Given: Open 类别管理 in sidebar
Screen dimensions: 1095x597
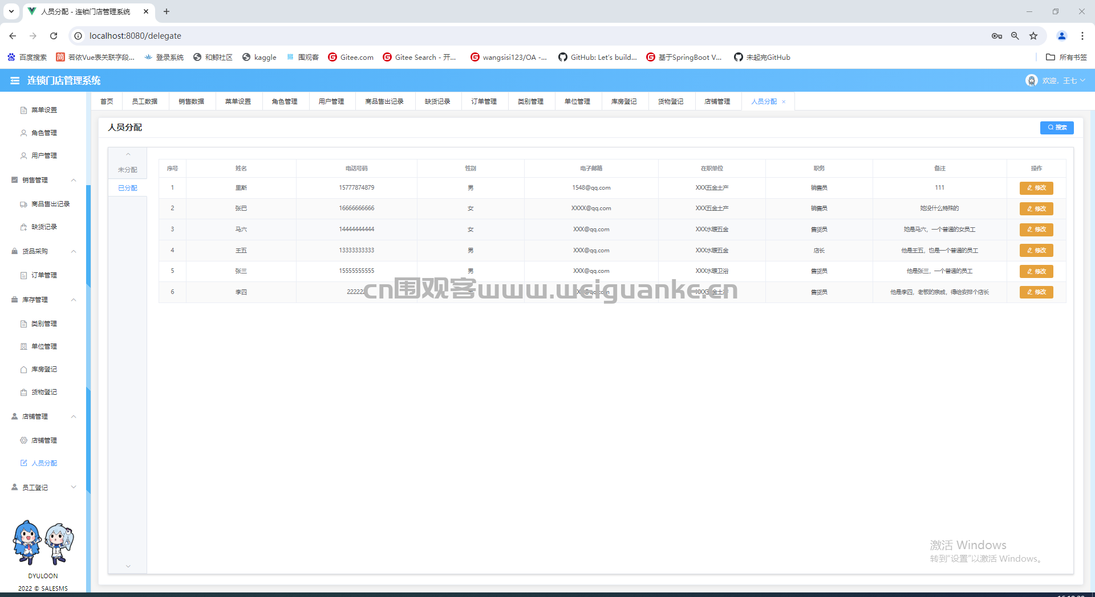Looking at the screenshot, I should point(43,324).
